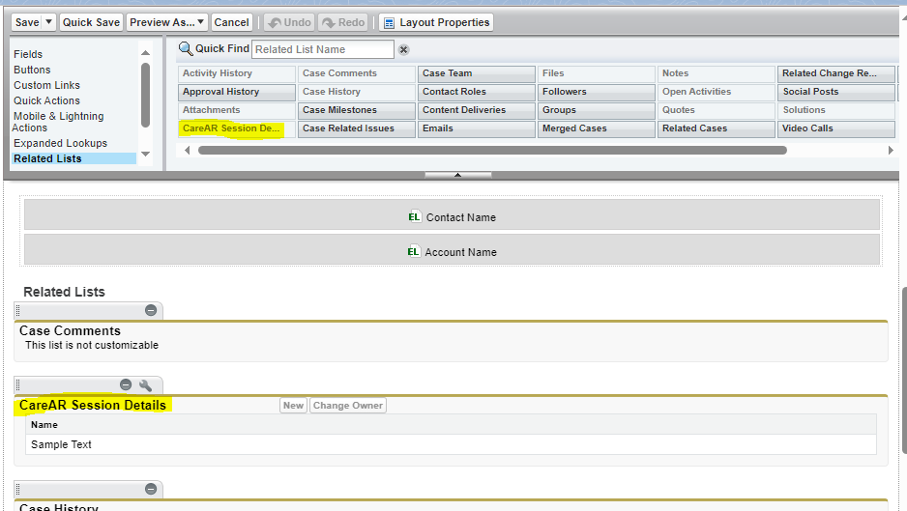Click into the Quick Find input
Image resolution: width=907 pixels, height=511 pixels.
click(x=322, y=49)
